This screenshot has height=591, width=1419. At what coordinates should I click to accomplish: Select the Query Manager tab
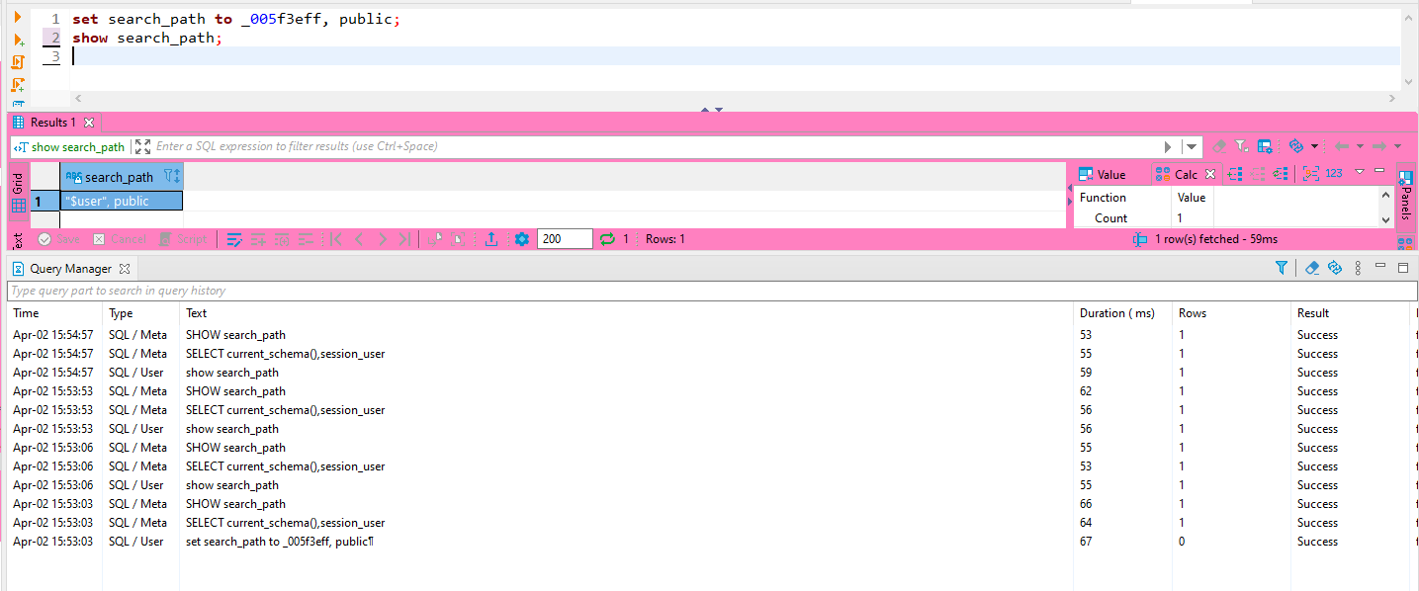point(71,269)
